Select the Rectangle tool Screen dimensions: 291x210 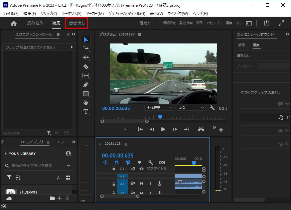point(86,94)
